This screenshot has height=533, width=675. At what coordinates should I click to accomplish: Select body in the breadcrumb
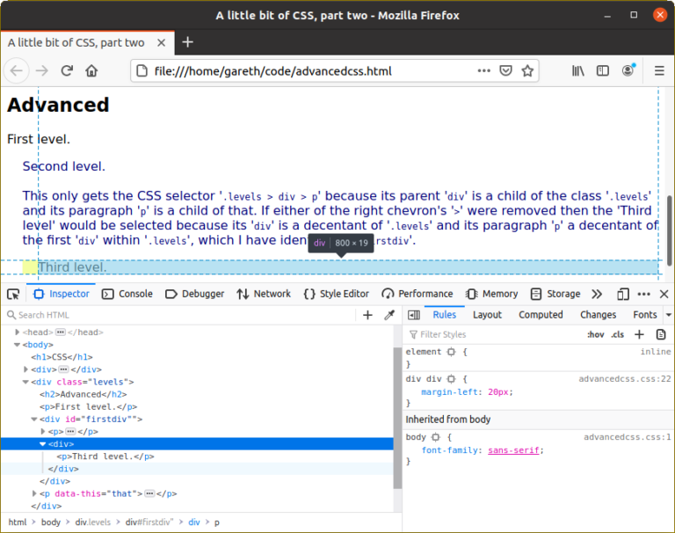pos(51,522)
